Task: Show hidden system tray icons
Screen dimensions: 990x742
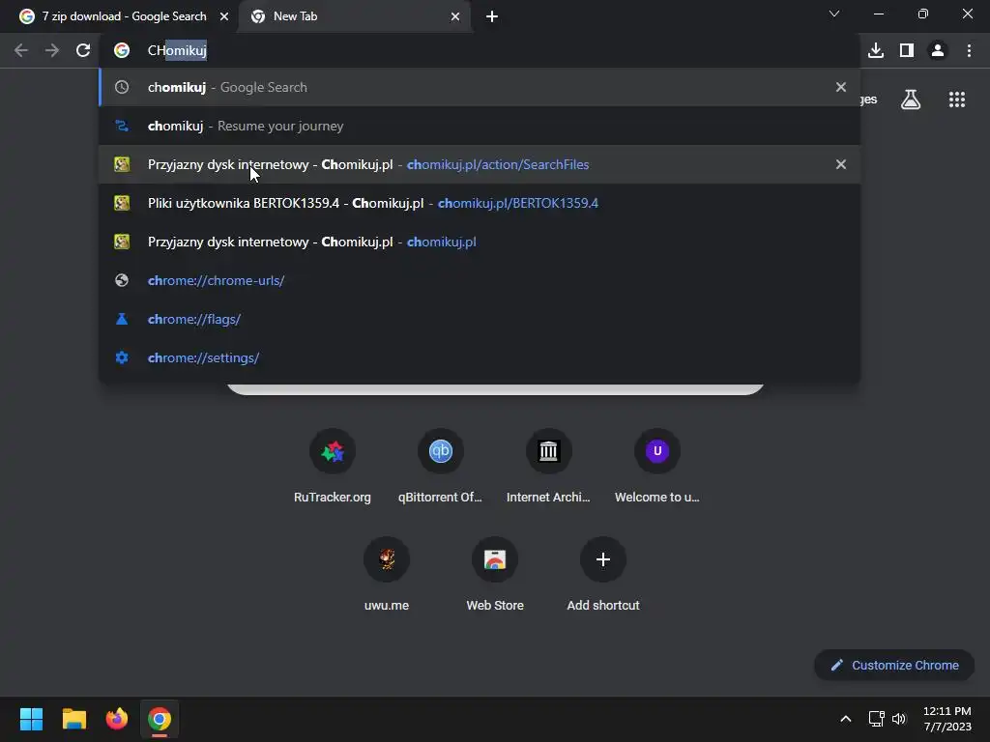Action: (x=845, y=719)
